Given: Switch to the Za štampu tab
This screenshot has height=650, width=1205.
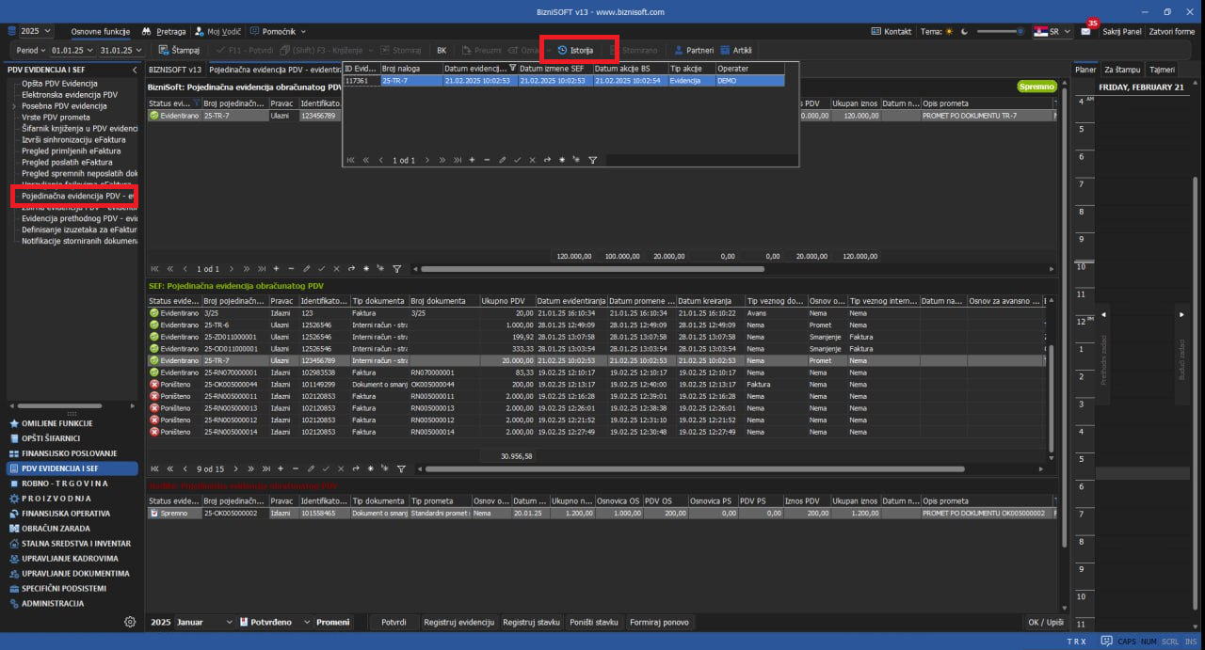Looking at the screenshot, I should pos(1122,70).
